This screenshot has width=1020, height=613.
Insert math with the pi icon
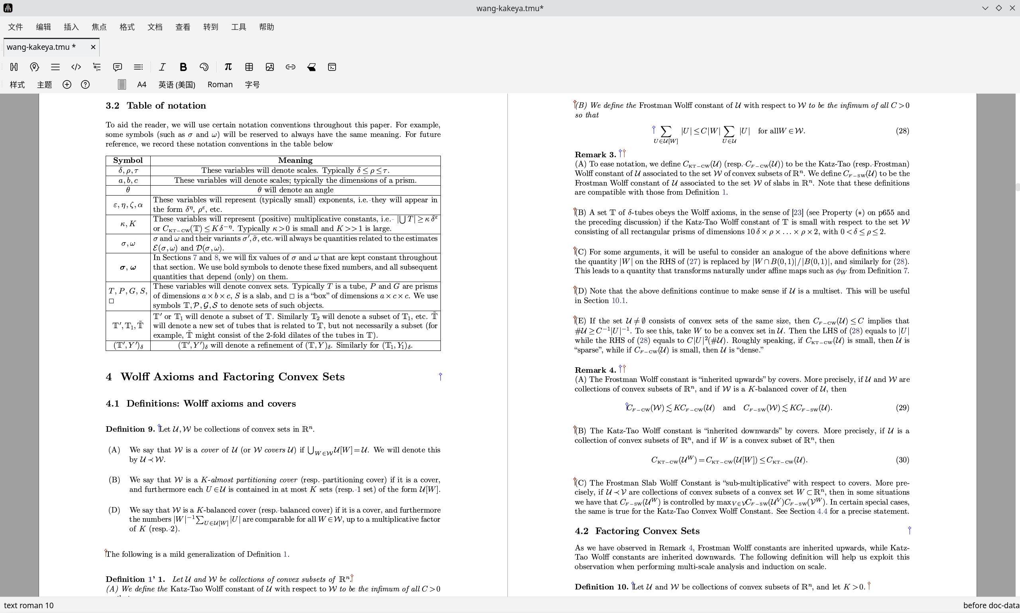point(228,67)
